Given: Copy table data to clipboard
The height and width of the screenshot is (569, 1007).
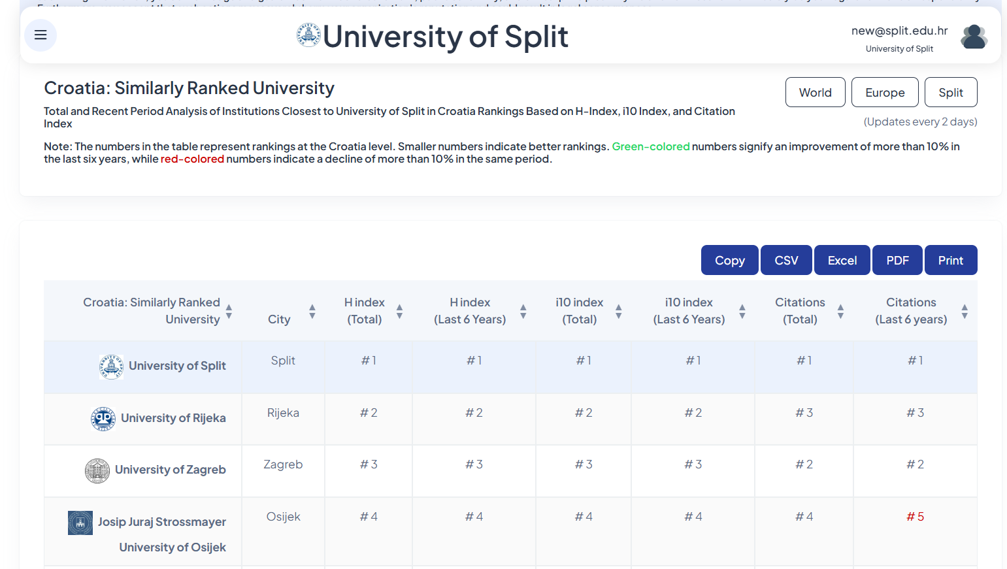Looking at the screenshot, I should 730,260.
